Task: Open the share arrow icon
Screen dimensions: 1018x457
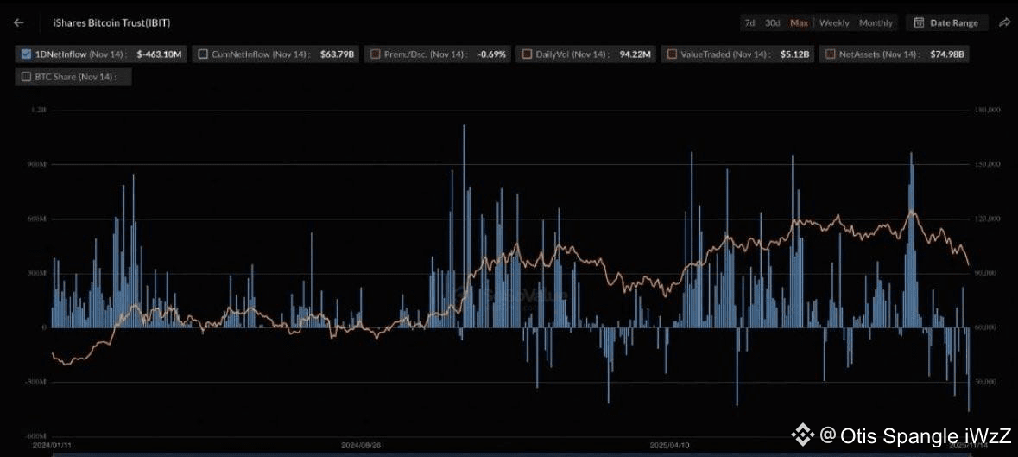Action: [1005, 22]
